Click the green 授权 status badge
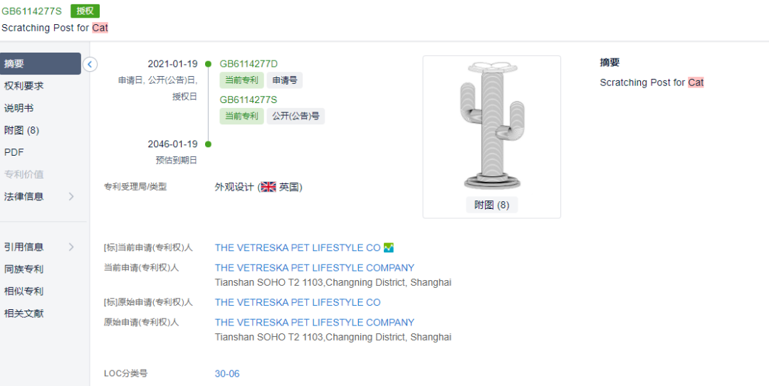The width and height of the screenshot is (769, 386). click(x=85, y=11)
